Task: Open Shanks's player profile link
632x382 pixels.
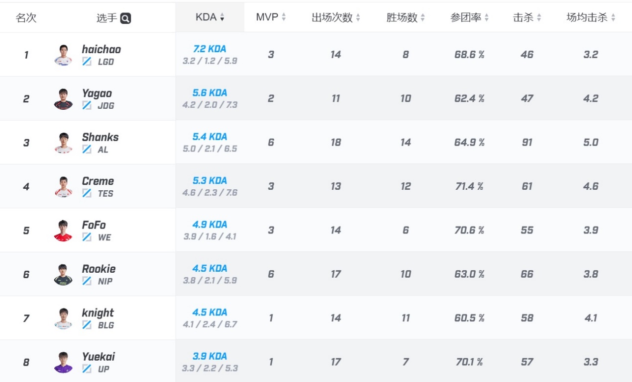Action: (101, 137)
